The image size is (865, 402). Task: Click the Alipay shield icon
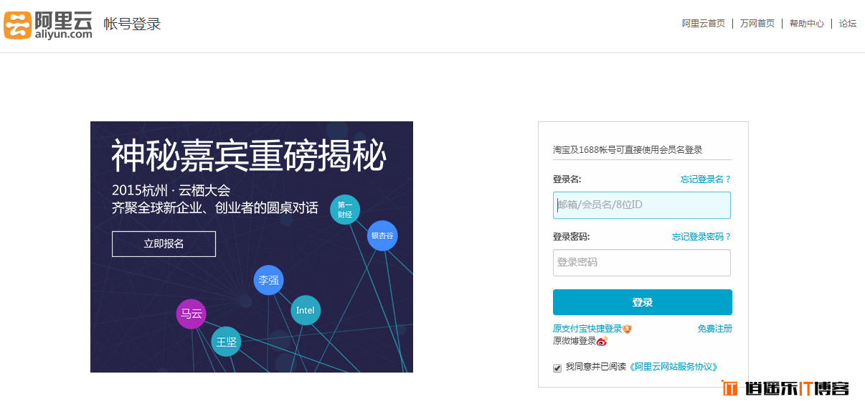pyautogui.click(x=627, y=329)
